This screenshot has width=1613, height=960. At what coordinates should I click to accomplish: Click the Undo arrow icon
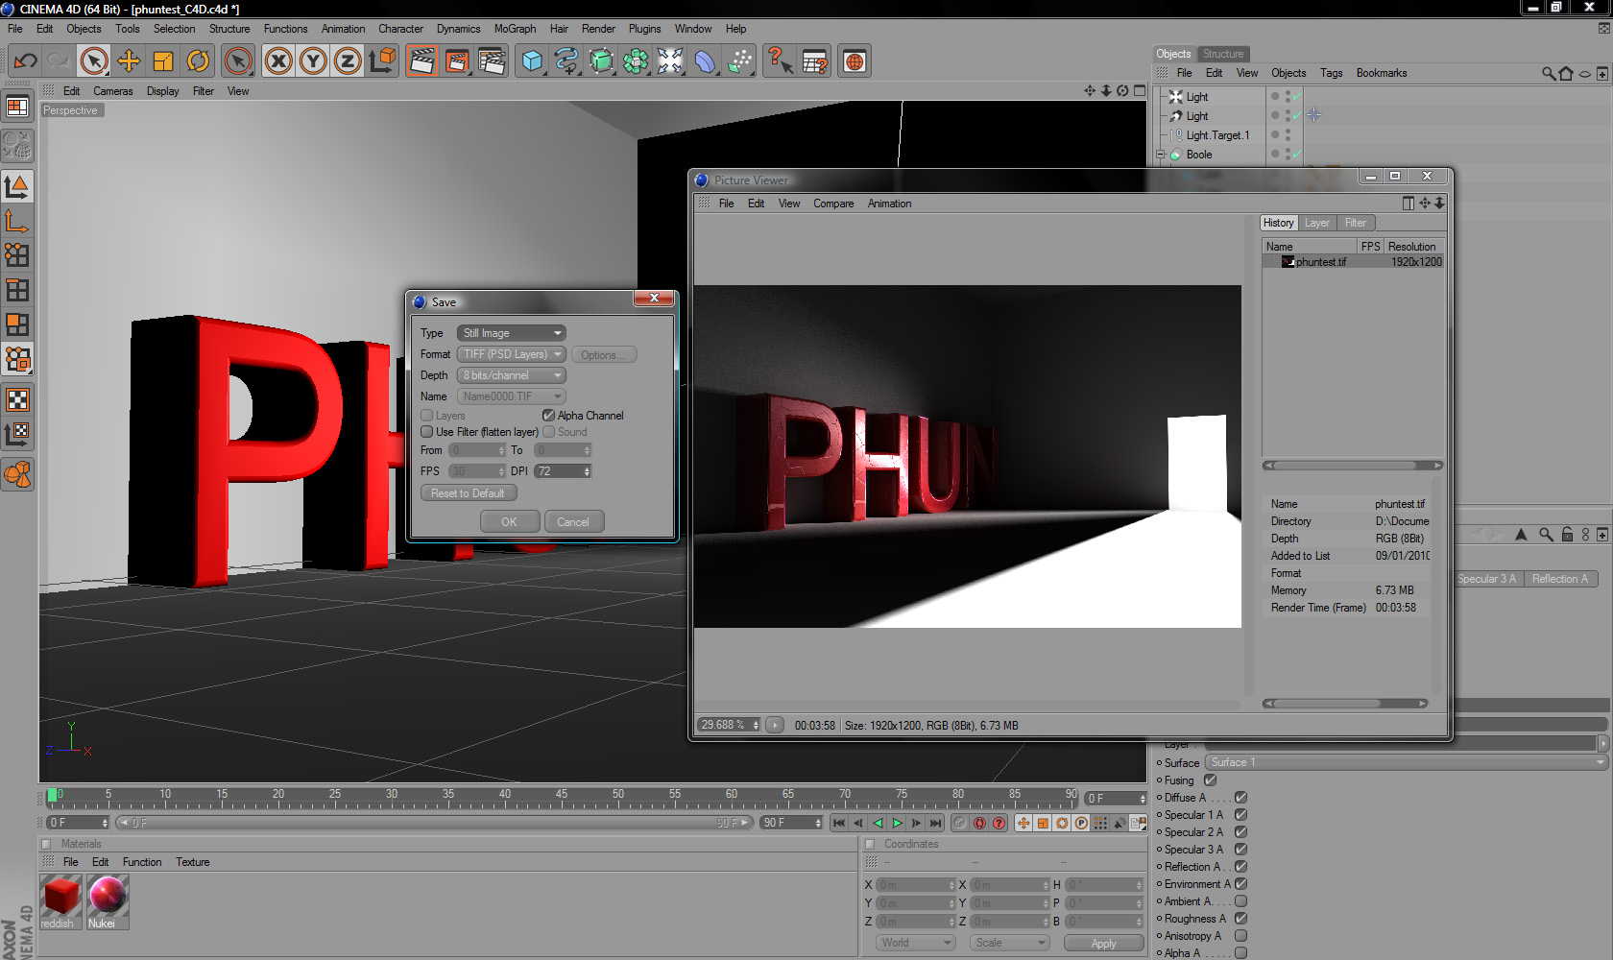click(26, 61)
